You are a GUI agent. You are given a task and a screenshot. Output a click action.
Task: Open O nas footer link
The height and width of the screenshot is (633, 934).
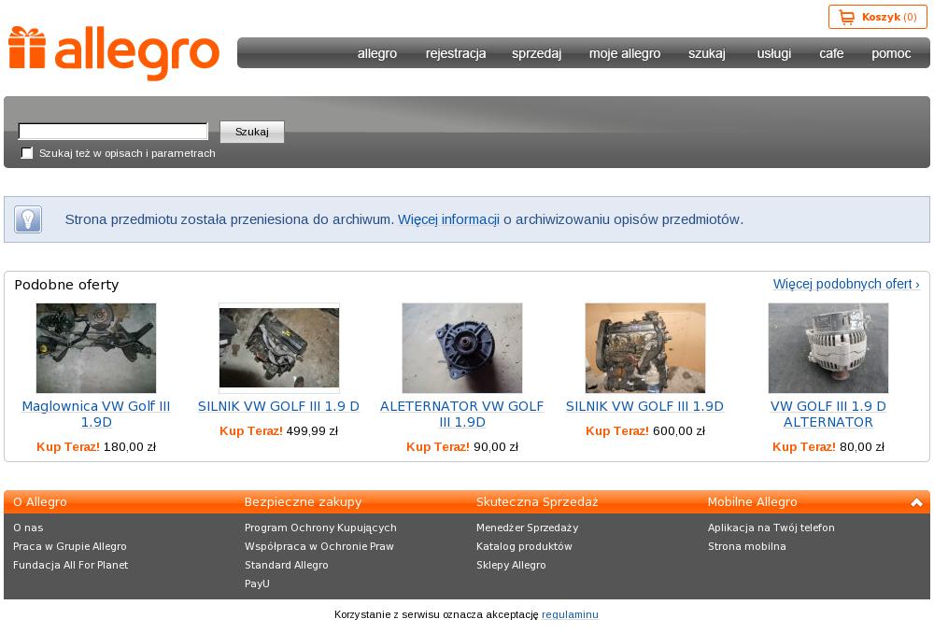(28, 527)
